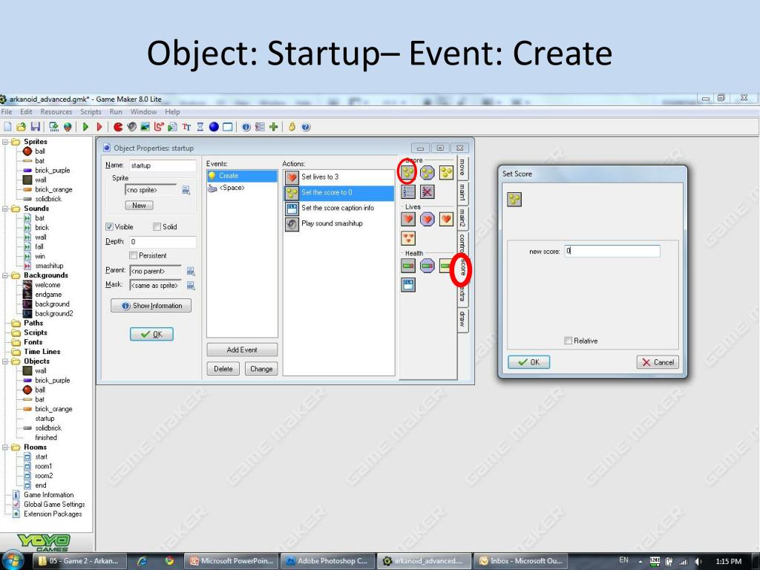Create an object using the blue ball icon

(x=214, y=127)
